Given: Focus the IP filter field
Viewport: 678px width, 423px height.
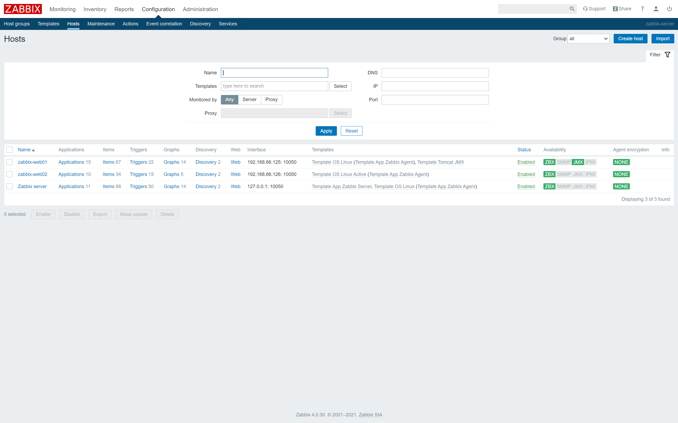Looking at the screenshot, I should [435, 86].
